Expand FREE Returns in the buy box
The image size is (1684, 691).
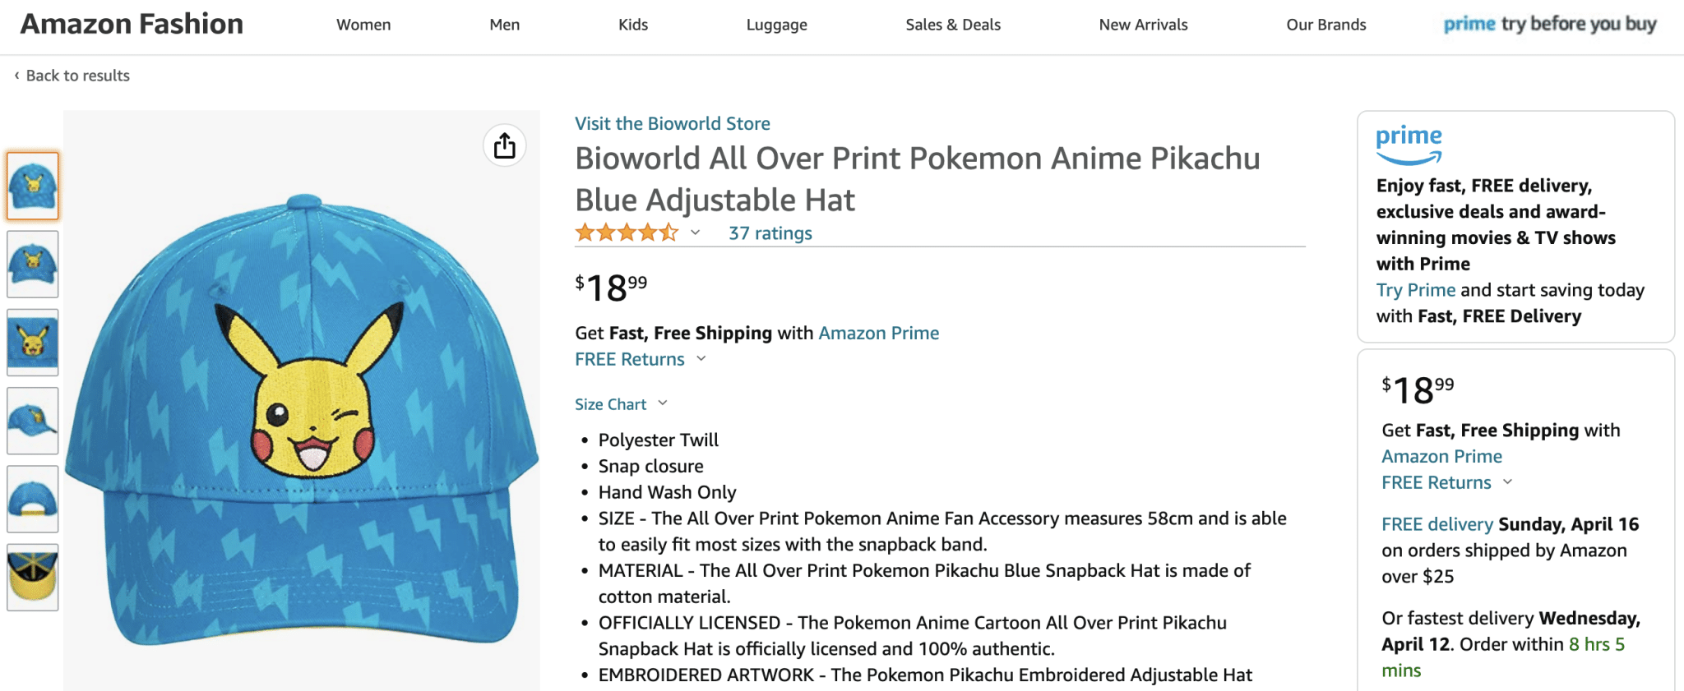(x=1436, y=482)
